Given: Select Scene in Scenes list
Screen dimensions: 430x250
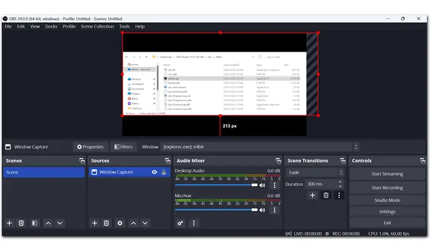Looking at the screenshot, I should [x=44, y=173].
